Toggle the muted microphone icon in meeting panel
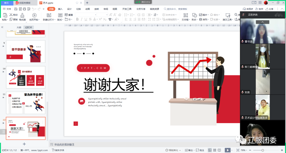 coord(243,15)
